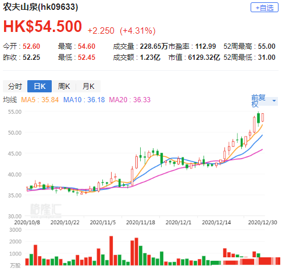
Task: Click 最高 value 54.60
Action: [87, 46]
